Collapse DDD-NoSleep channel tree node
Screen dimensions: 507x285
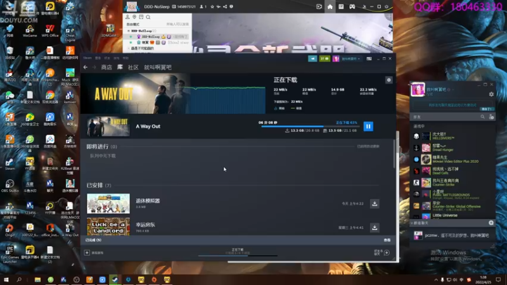coord(129,30)
